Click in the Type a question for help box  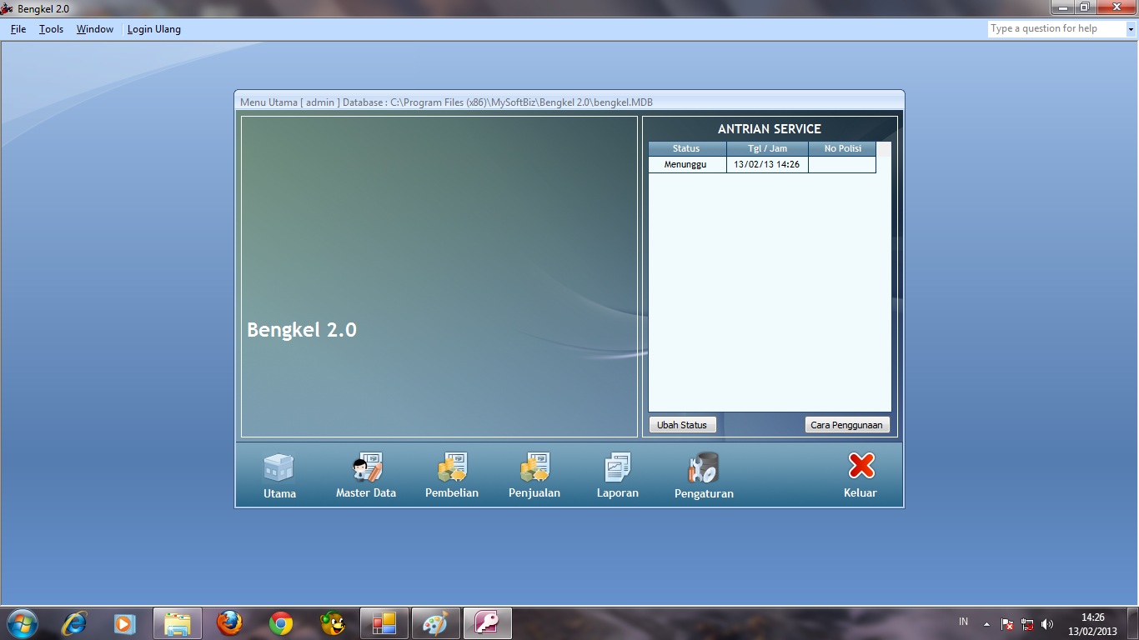1057,29
